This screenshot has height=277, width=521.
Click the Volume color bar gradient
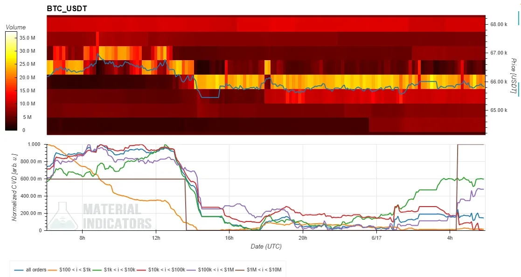click(x=11, y=81)
